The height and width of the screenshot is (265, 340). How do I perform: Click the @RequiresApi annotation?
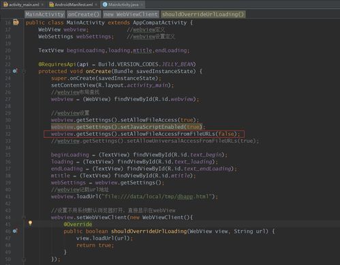click(x=57, y=64)
